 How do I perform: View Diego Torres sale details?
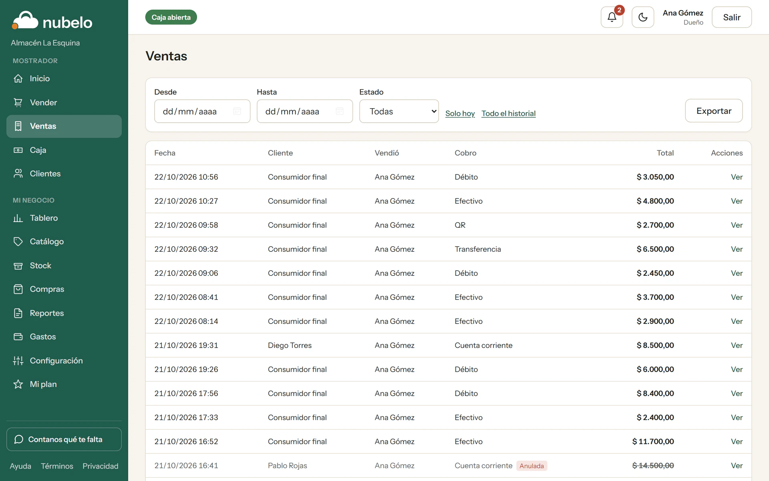click(737, 345)
